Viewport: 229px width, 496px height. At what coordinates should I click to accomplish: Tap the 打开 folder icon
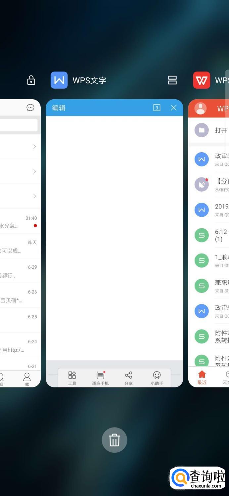coord(202,130)
